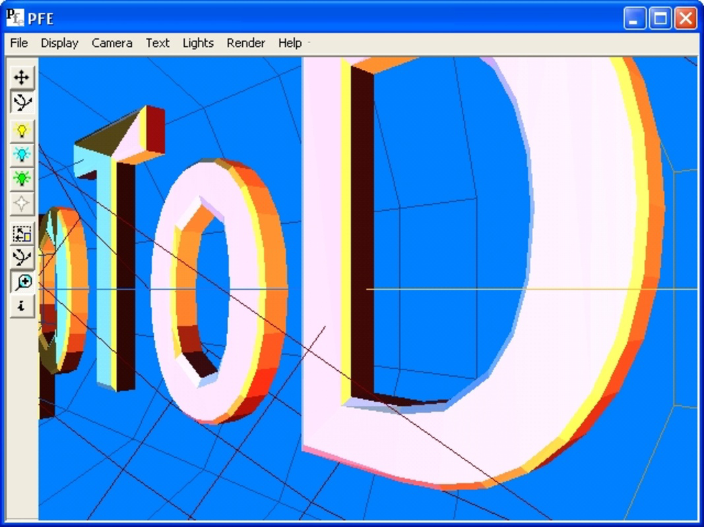Open the File menu

point(18,43)
